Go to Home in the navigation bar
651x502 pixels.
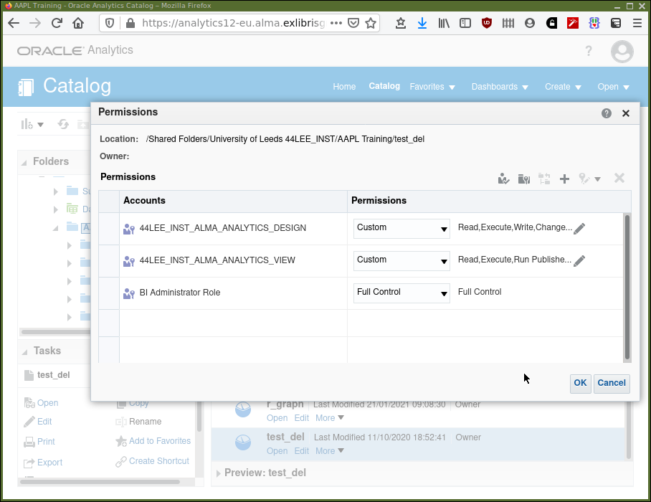(344, 87)
